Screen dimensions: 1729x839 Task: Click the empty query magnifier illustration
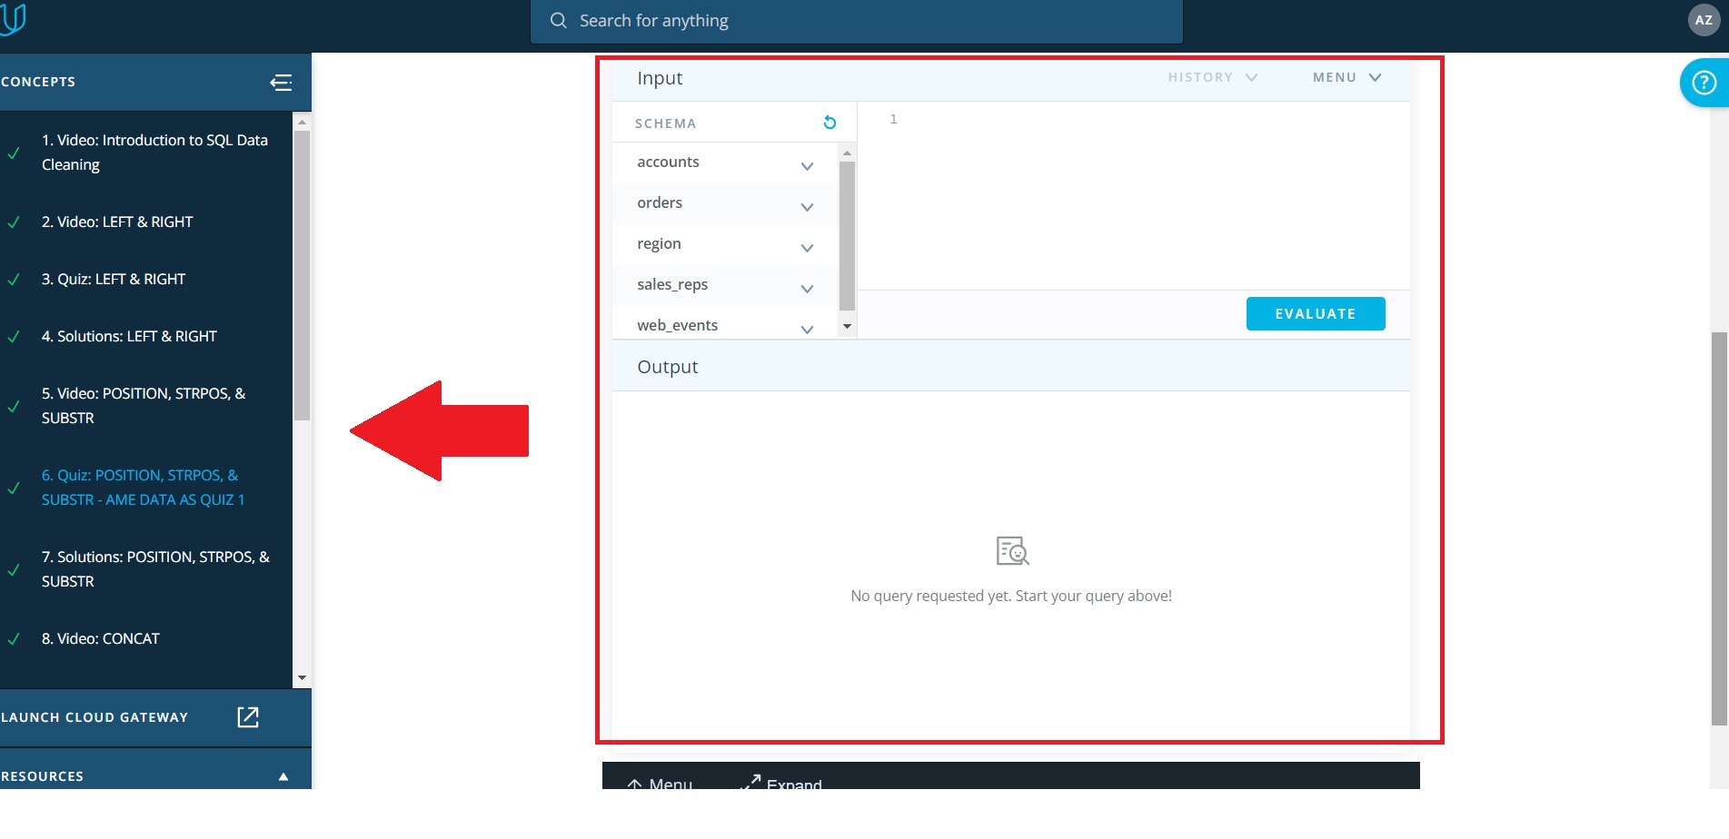(x=1011, y=551)
